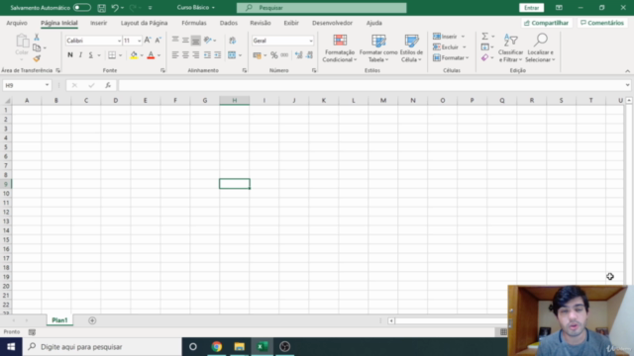The height and width of the screenshot is (356, 634).
Task: Switch to the Fórmulas tab
Action: coord(194,23)
